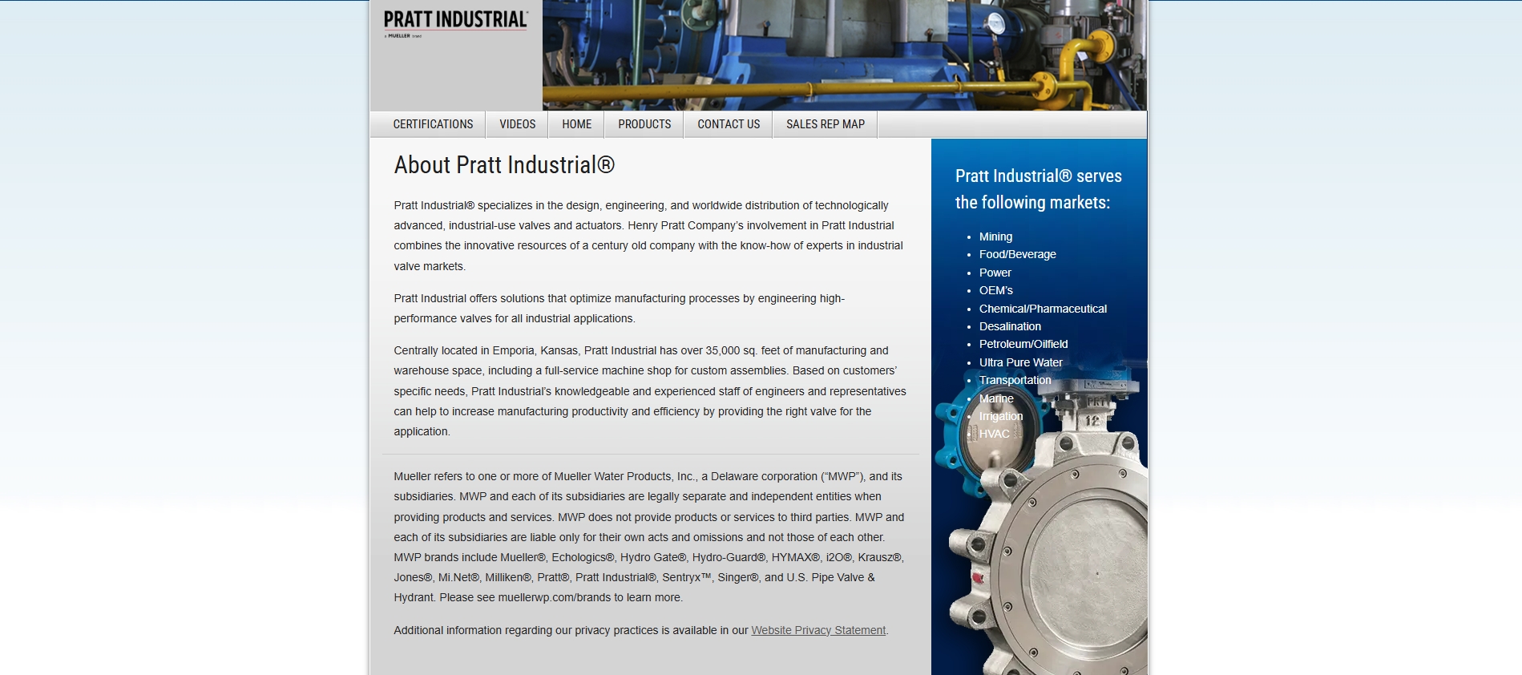Open the Sales Rep Map page
Viewport: 1522px width, 675px height.
[x=826, y=124]
